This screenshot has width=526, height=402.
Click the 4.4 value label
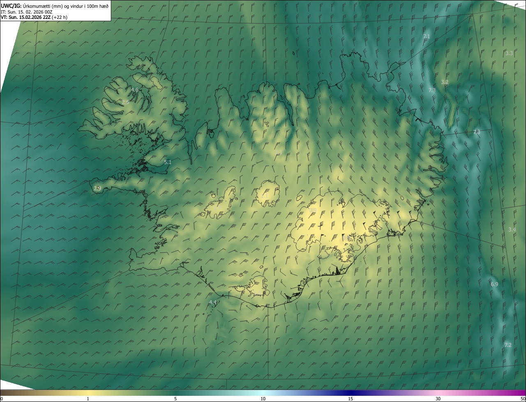[x=213, y=303]
